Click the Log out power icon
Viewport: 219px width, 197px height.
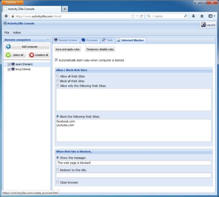click(203, 25)
